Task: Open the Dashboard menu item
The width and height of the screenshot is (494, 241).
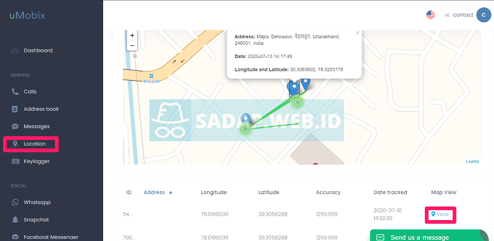Action: [x=38, y=51]
